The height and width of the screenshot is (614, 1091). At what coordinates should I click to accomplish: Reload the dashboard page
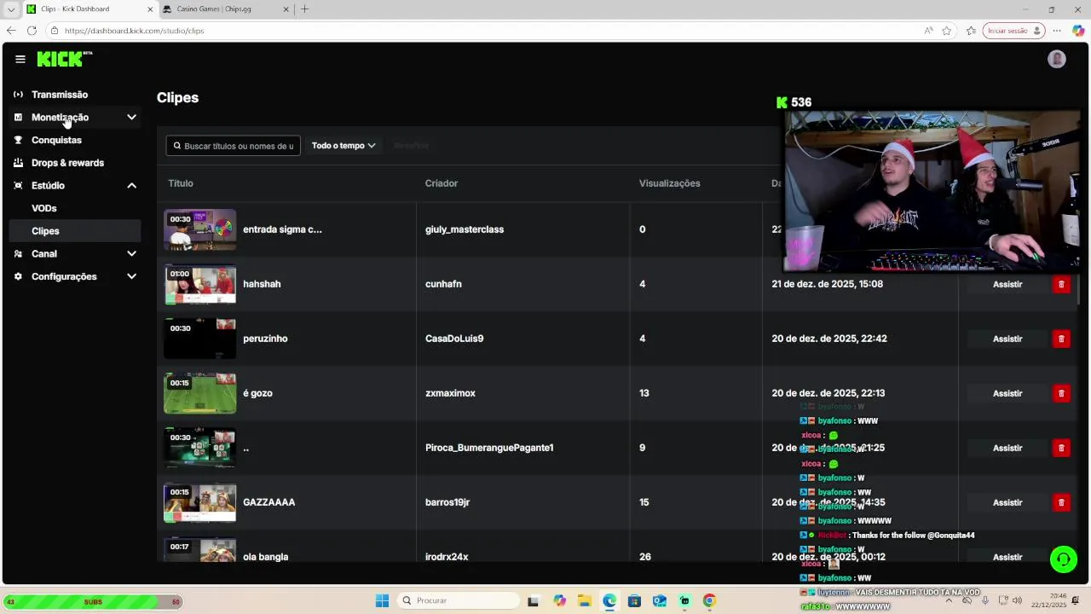(x=32, y=31)
